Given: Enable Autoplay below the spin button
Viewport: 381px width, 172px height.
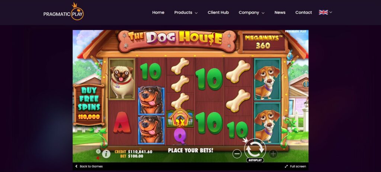Looking at the screenshot, I should [255, 160].
